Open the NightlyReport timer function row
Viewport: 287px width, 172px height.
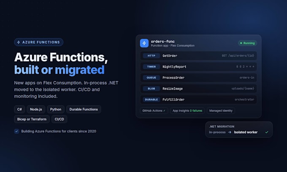pyautogui.click(x=198, y=66)
